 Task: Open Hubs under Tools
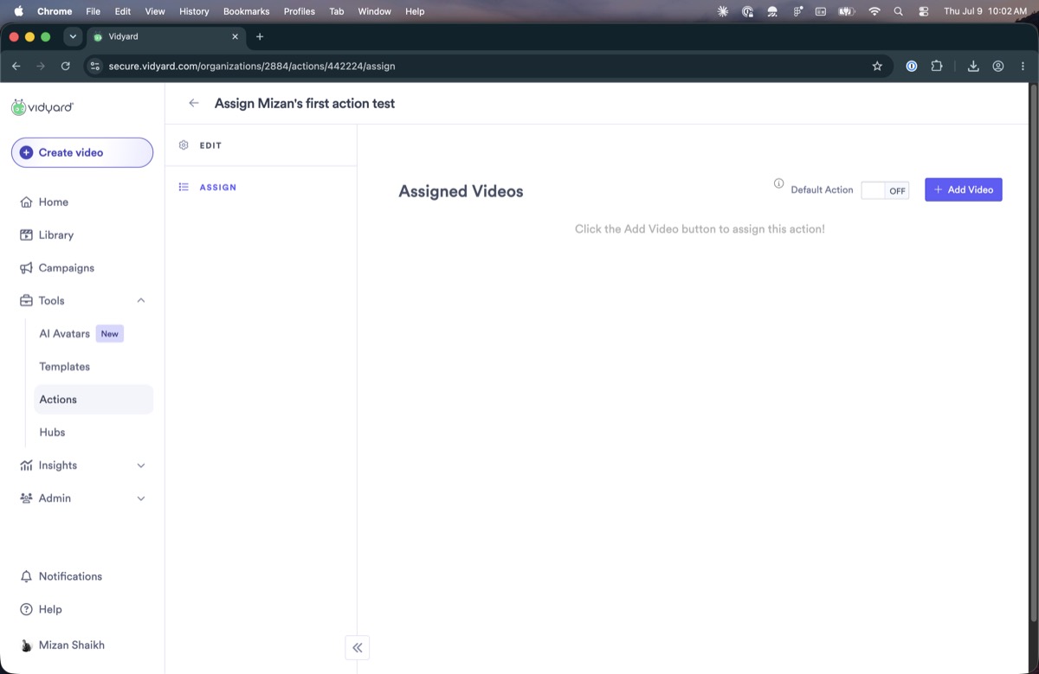[94, 432]
